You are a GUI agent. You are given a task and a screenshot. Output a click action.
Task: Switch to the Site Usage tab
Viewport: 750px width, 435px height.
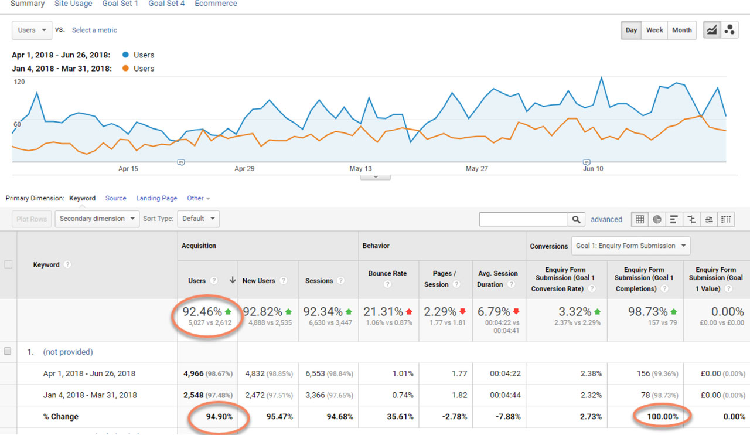tap(73, 4)
